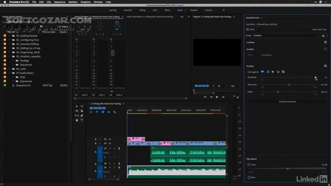Toggle top video track eye visibility
331x186 pixels.
pyautogui.click(x=110, y=139)
